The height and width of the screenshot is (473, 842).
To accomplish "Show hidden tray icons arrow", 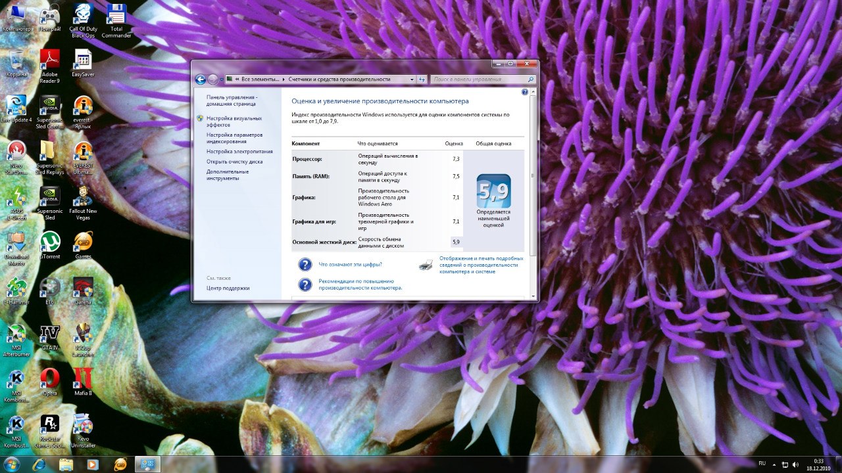I will pos(774,464).
